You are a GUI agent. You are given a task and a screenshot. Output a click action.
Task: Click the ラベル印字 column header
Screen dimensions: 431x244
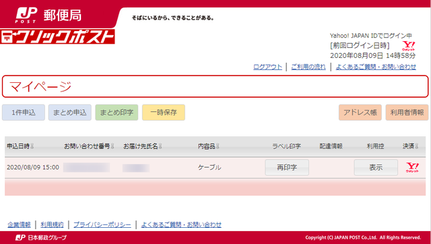click(286, 146)
